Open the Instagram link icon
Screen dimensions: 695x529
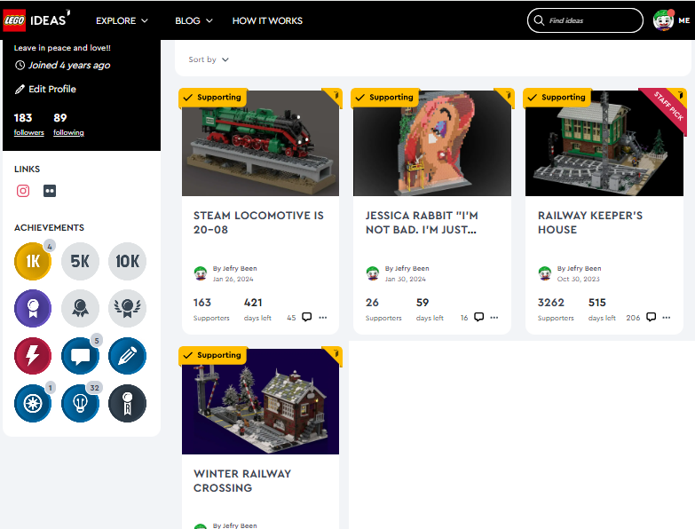point(23,191)
